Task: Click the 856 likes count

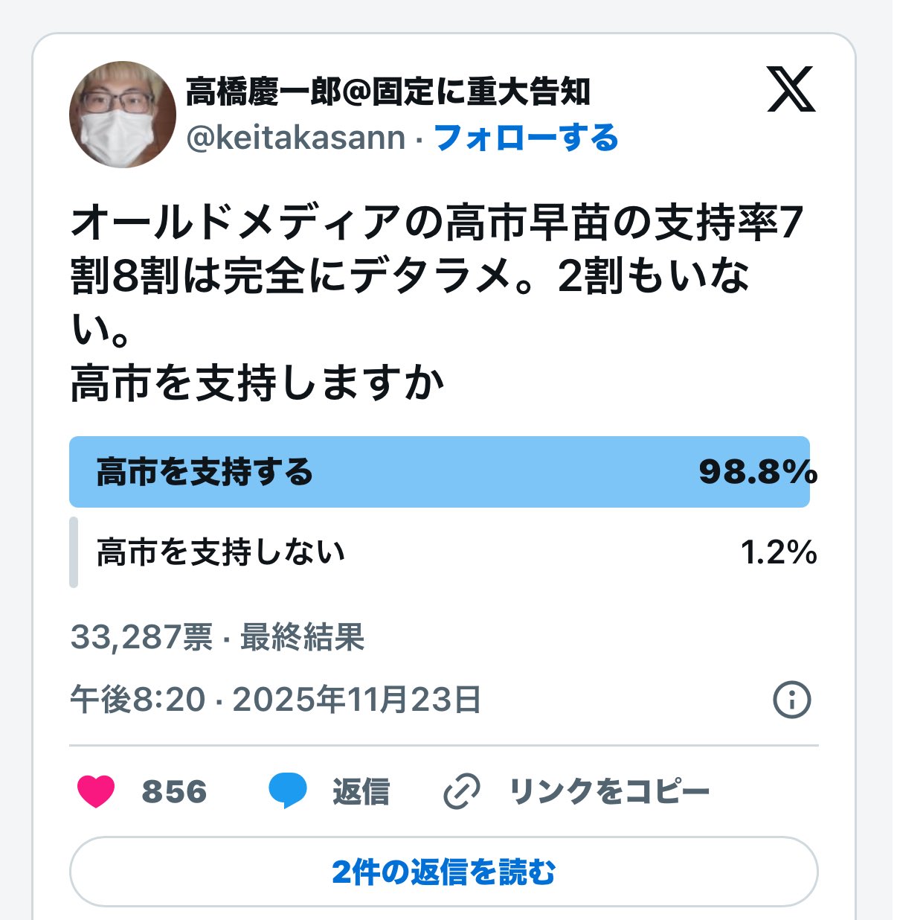Action: click(174, 791)
